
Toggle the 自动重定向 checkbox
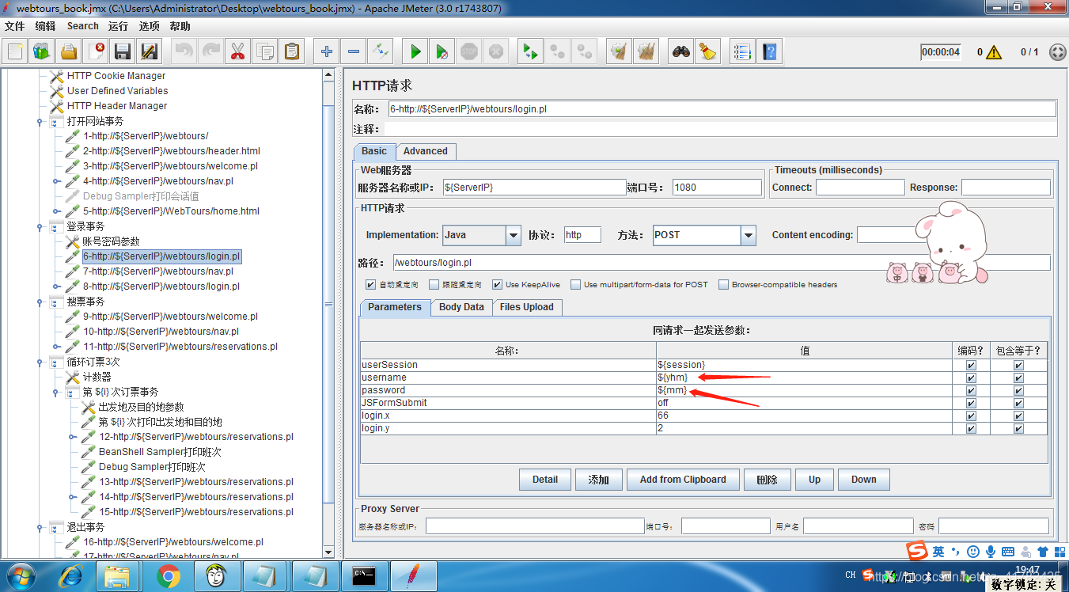[370, 284]
